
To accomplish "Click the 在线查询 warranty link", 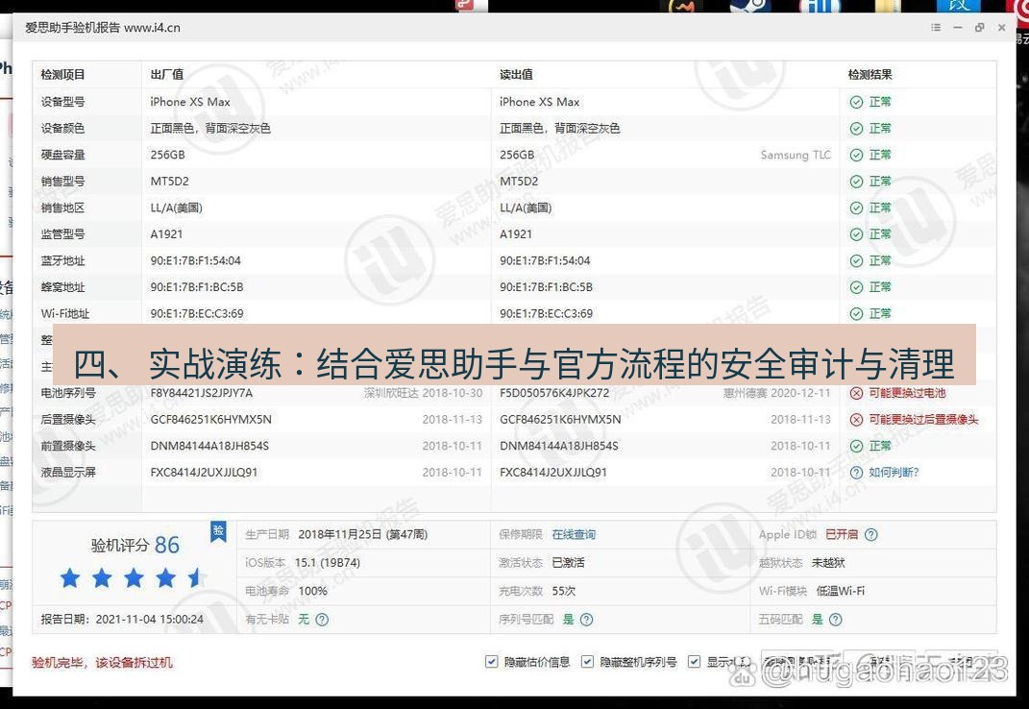I will 574,534.
